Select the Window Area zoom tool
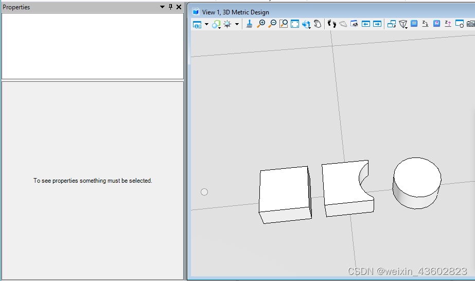This screenshot has height=281, width=475. pos(284,24)
